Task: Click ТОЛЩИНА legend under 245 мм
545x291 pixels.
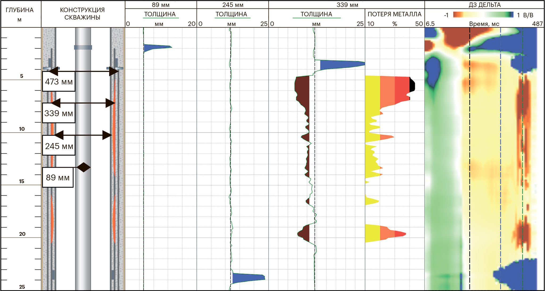Action: (231, 14)
